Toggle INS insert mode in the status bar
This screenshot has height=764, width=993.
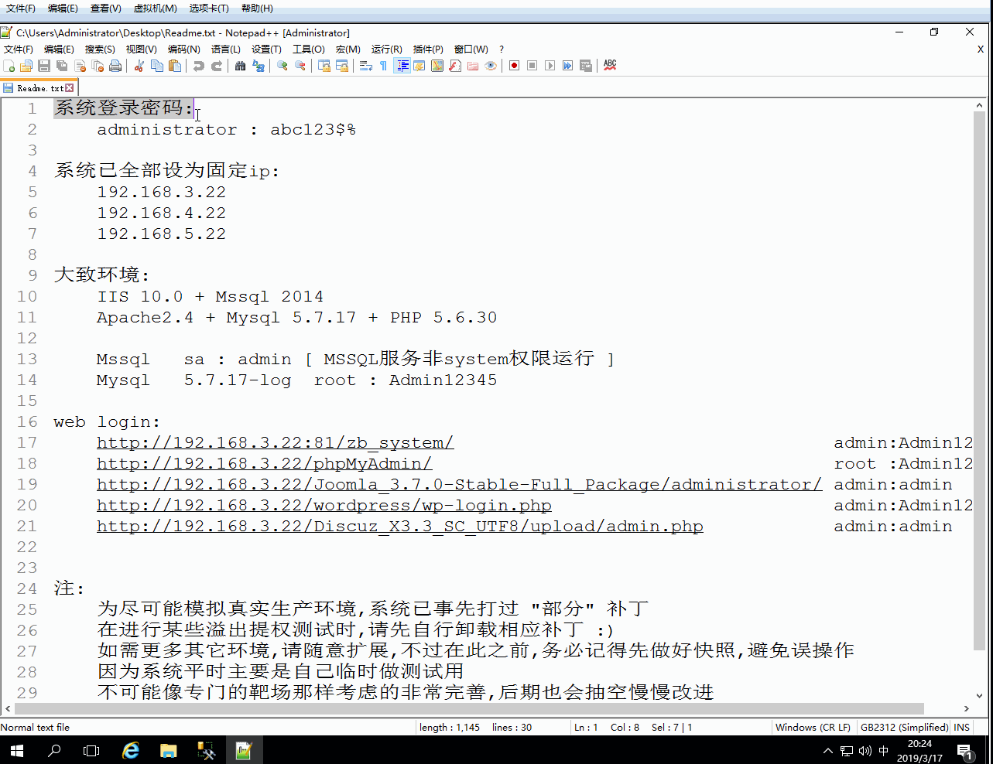tap(962, 727)
